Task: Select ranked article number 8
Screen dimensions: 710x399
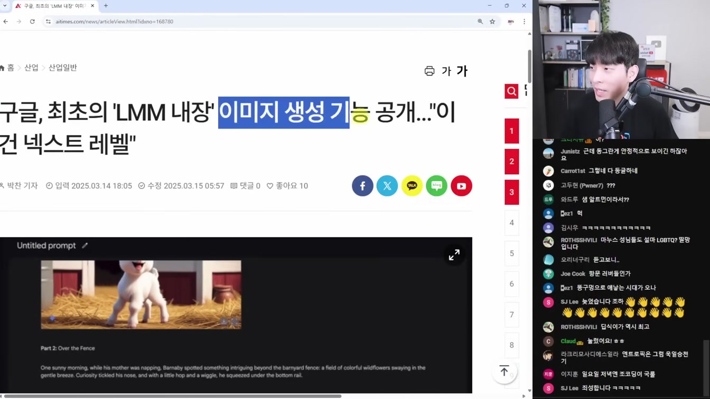Action: pyautogui.click(x=511, y=345)
